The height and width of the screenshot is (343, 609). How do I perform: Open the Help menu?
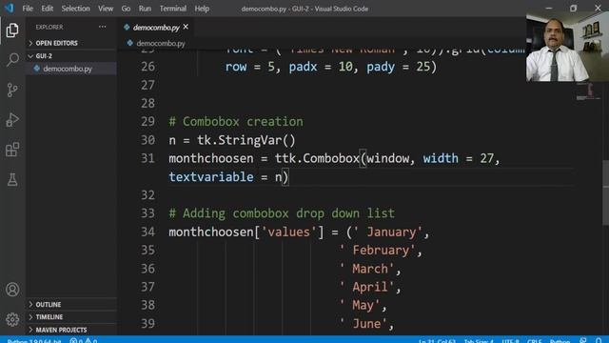(x=202, y=9)
